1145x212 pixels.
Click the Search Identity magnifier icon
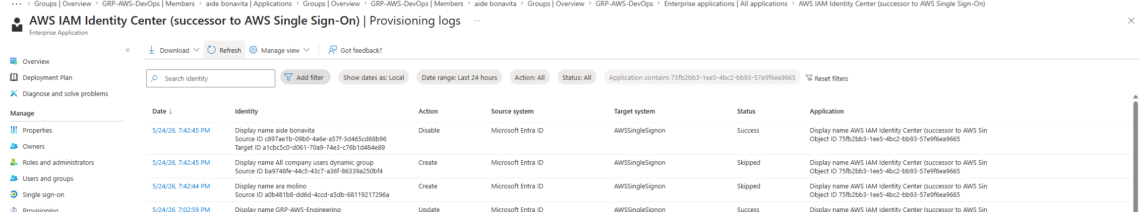[x=155, y=78]
